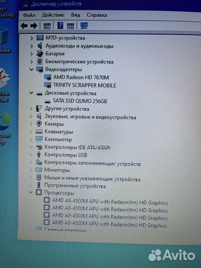Click the fingerprint icon for Биометрические устройства
The image size is (201, 268).
(x=40, y=62)
